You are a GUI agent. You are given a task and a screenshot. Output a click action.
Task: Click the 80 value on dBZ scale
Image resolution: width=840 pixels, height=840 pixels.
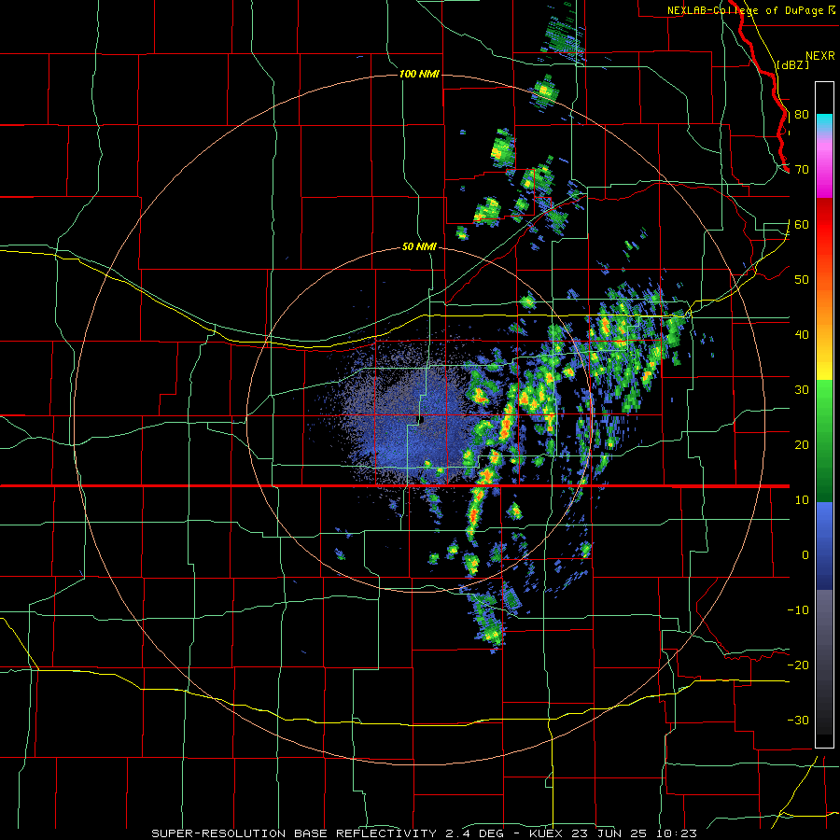click(802, 115)
